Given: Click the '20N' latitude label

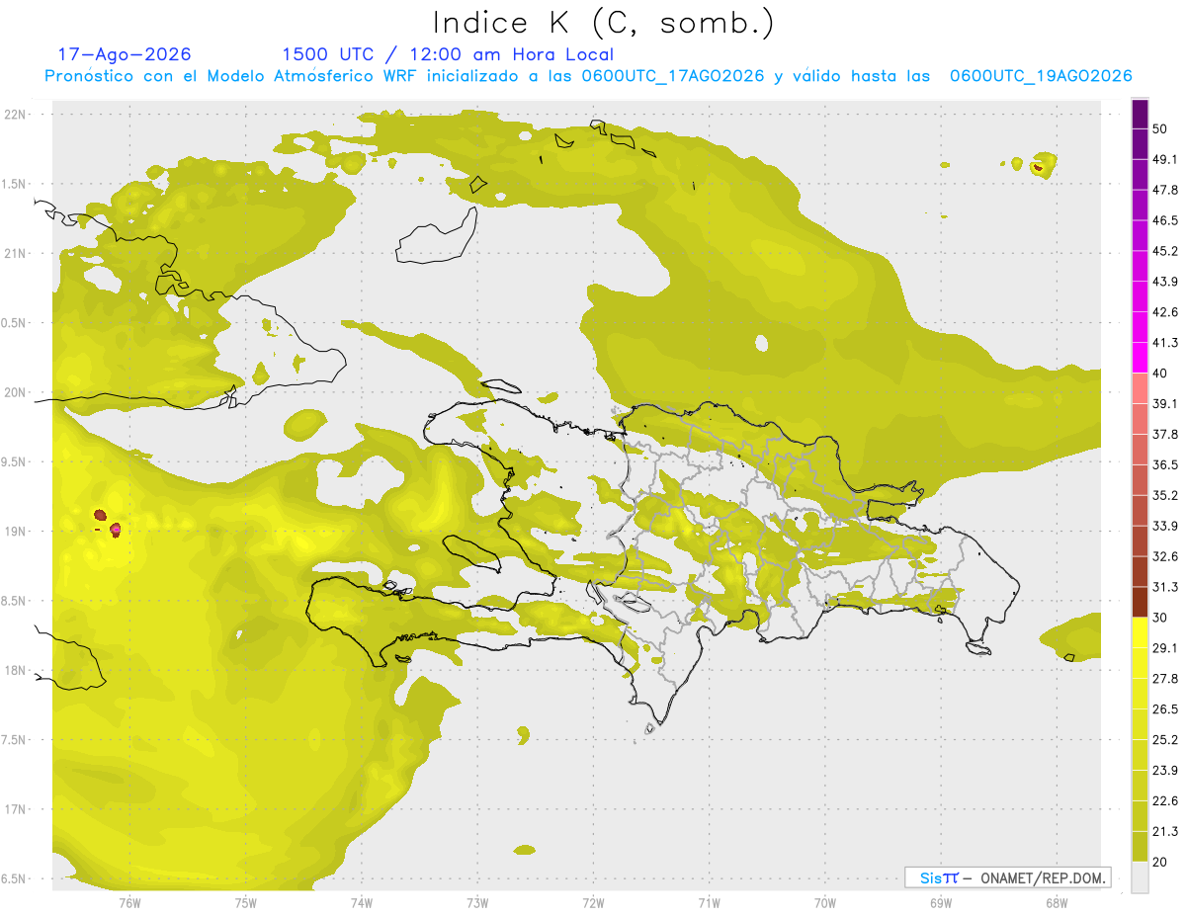Looking at the screenshot, I should coord(15,392).
